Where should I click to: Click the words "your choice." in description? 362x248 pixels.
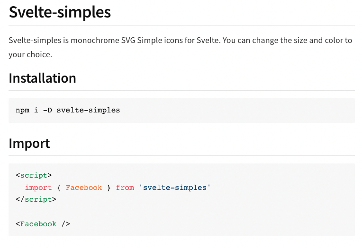tap(30, 55)
